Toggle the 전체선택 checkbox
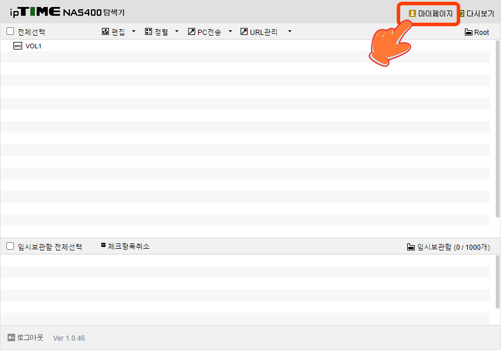501x350 pixels. (10, 31)
